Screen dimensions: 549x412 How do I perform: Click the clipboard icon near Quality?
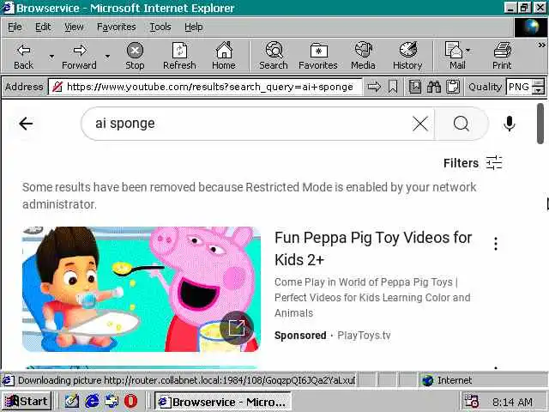(x=453, y=87)
